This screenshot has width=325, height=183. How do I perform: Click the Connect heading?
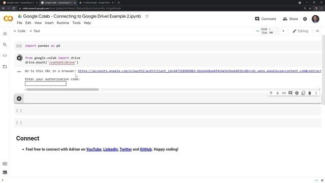pos(28,138)
